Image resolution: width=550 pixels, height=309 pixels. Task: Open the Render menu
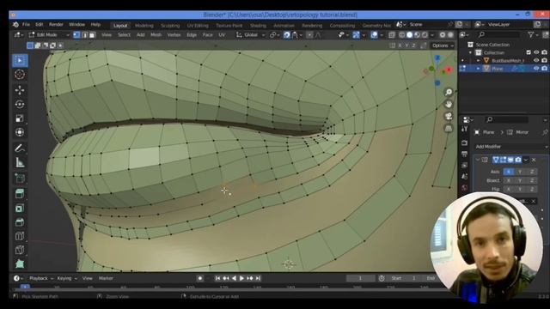click(56, 25)
